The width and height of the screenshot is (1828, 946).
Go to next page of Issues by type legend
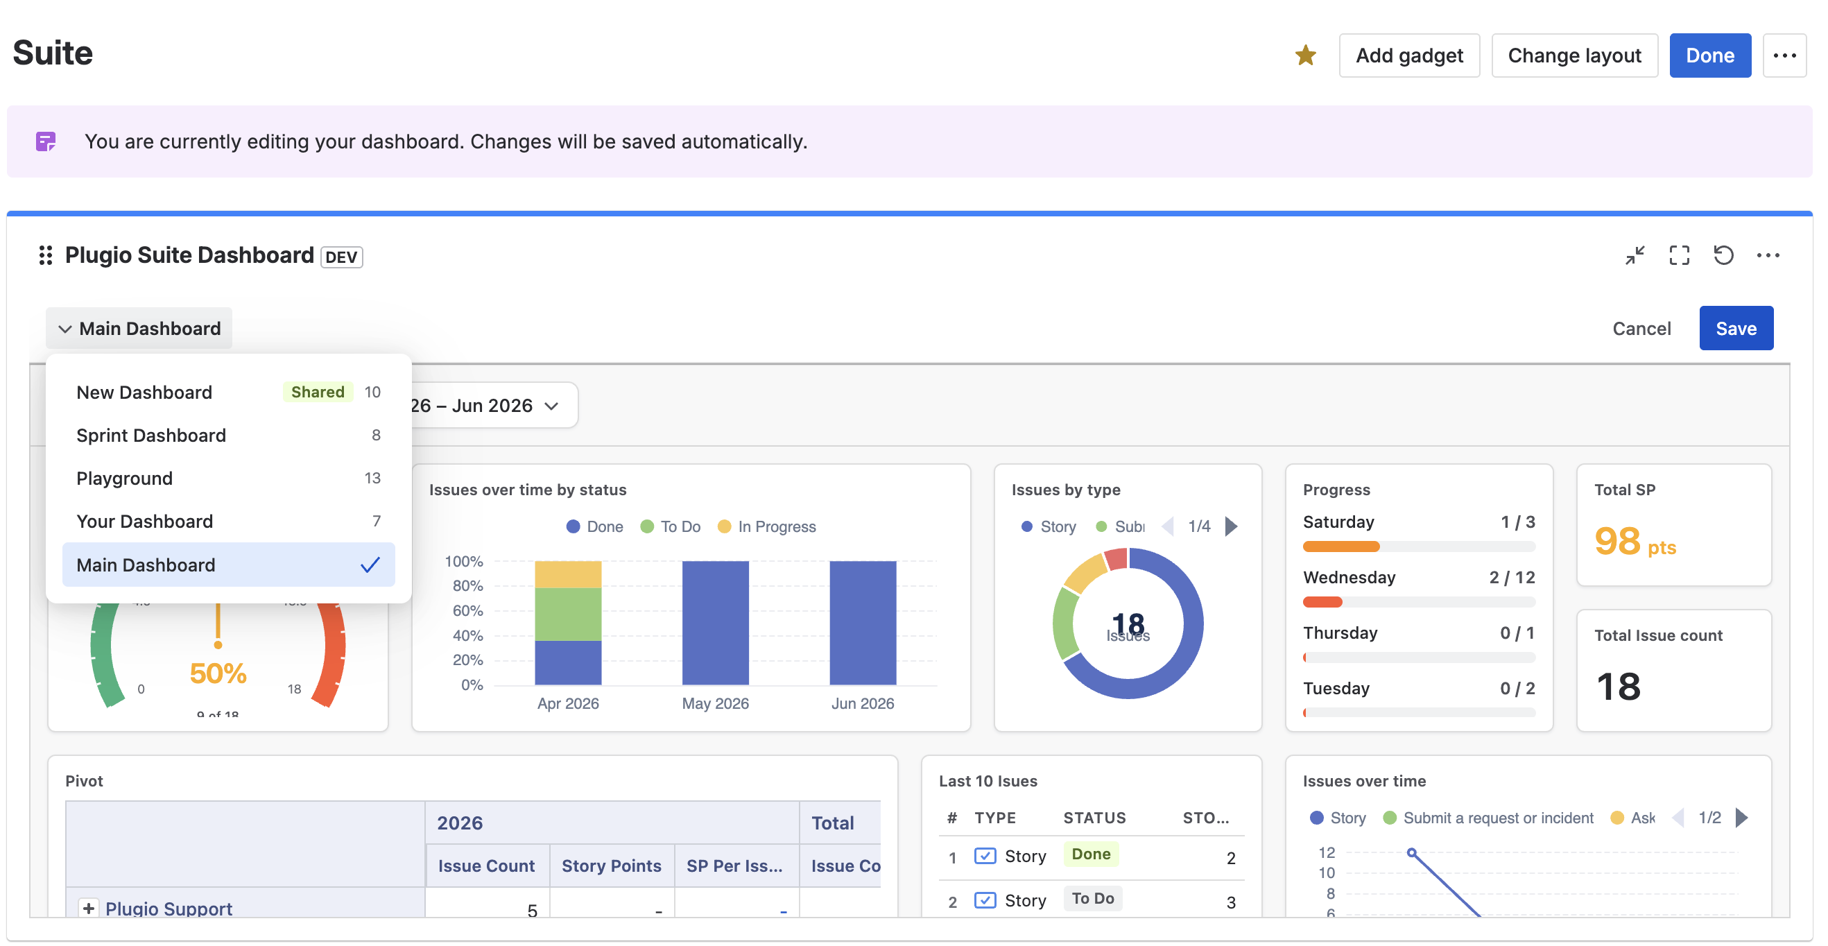pos(1231,526)
